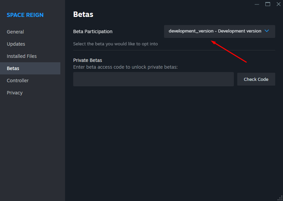Open the development_version beta dropdown

pyautogui.click(x=220, y=31)
